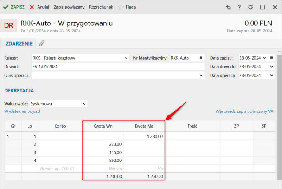Image resolution: width=282 pixels, height=189 pixels.
Task: Select the 1 230,00 Kwota Ma cell in row 1
Action: point(144,136)
